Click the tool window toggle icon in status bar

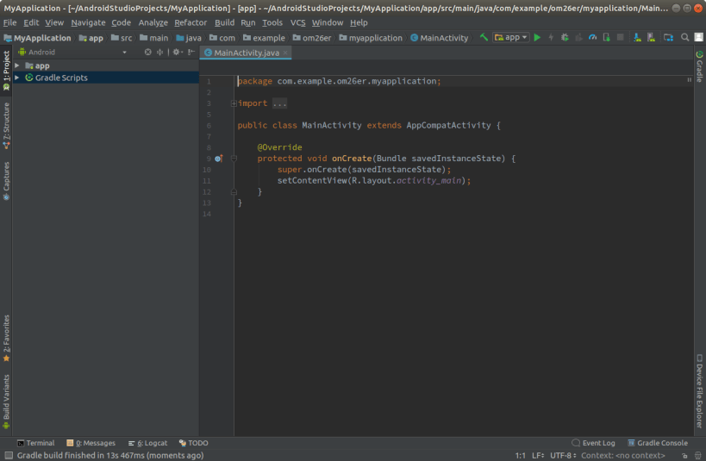pyautogui.click(x=9, y=456)
